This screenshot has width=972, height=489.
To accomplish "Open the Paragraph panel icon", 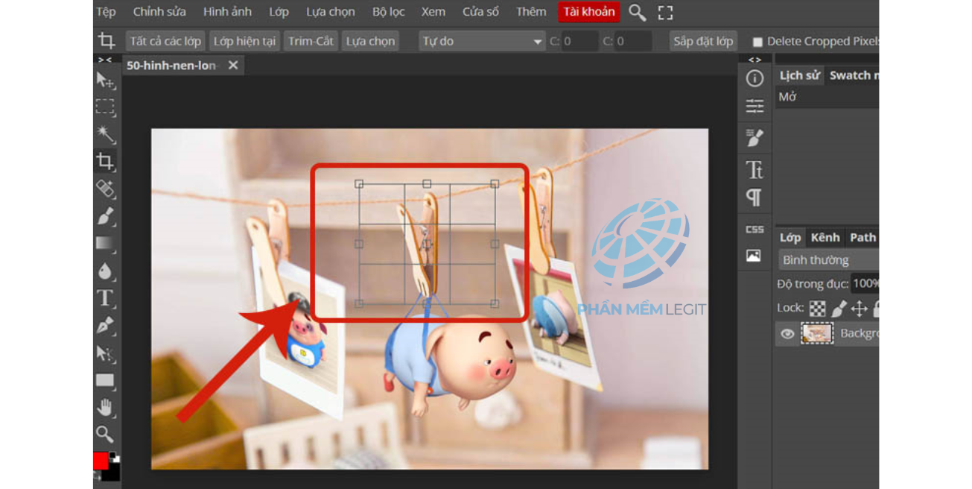I will tap(755, 198).
